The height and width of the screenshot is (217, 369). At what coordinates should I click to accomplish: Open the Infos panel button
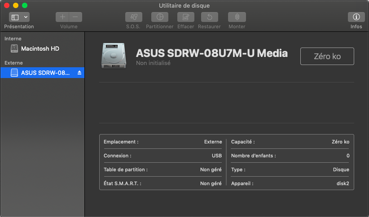[356, 17]
